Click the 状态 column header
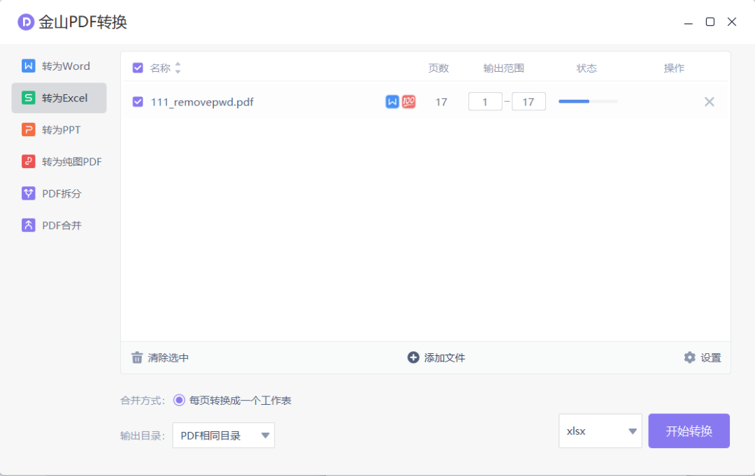Viewport: 755px width, 476px height. pyautogui.click(x=587, y=68)
